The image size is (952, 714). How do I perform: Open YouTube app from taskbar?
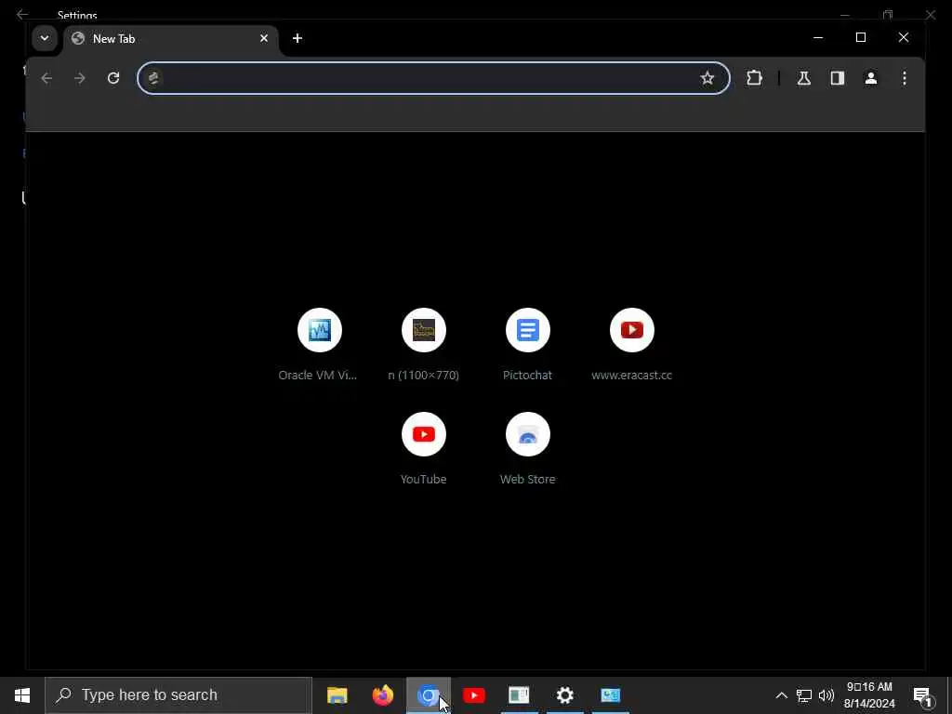(473, 695)
